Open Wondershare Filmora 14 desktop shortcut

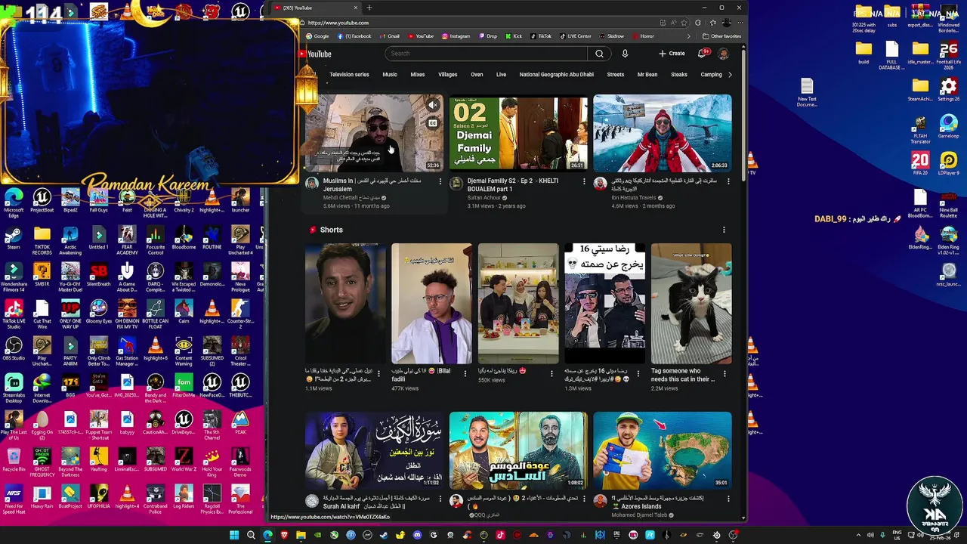point(14,277)
